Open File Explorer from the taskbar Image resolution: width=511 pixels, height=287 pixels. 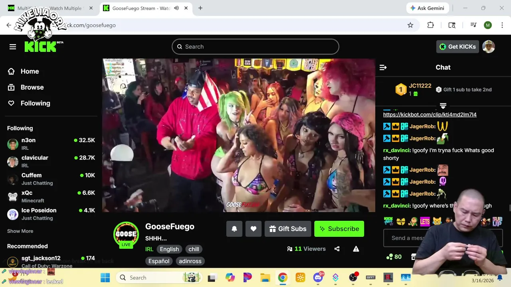[265, 278]
